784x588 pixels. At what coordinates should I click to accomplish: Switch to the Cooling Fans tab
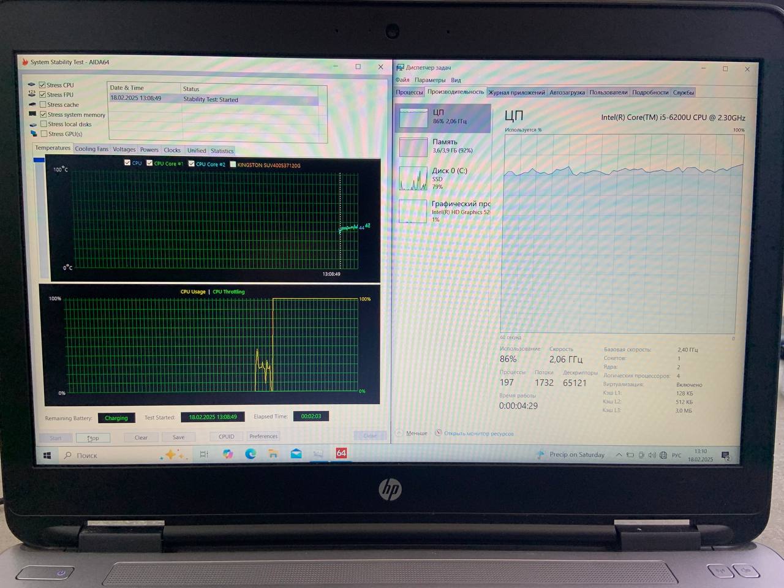coord(91,149)
